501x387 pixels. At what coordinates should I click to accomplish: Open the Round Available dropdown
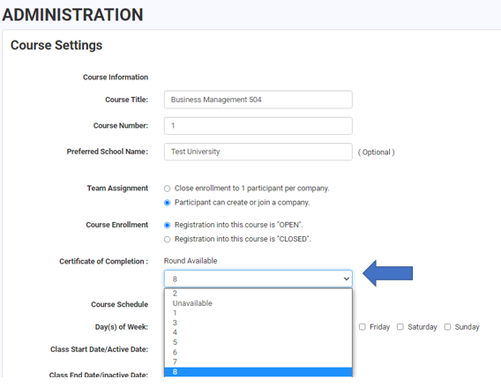click(258, 279)
